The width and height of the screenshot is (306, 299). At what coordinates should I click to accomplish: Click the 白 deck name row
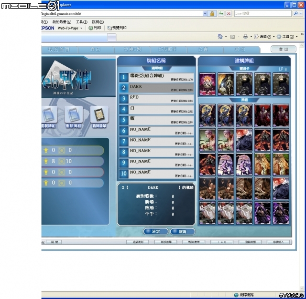tap(161, 109)
